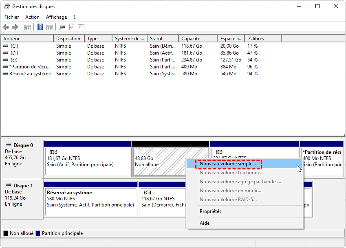Toggle the console tree pane toolbar icon
Screen dimensions: 346x248
28,27
